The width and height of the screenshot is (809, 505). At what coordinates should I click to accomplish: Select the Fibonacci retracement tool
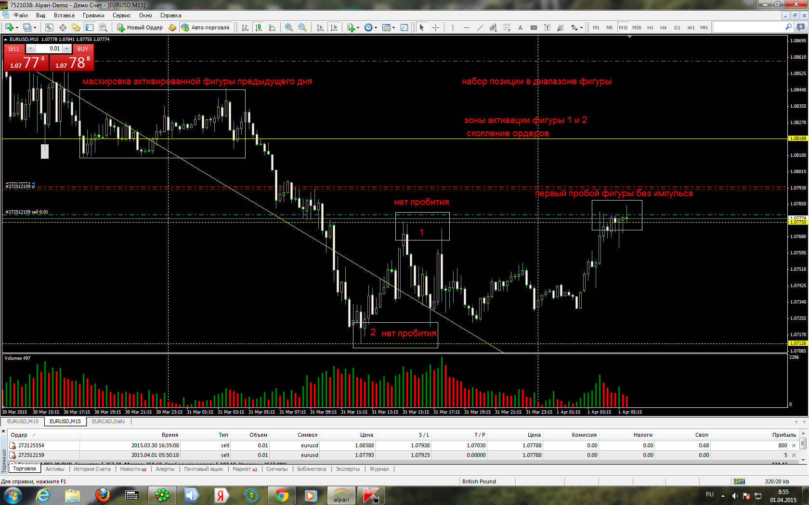point(507,27)
